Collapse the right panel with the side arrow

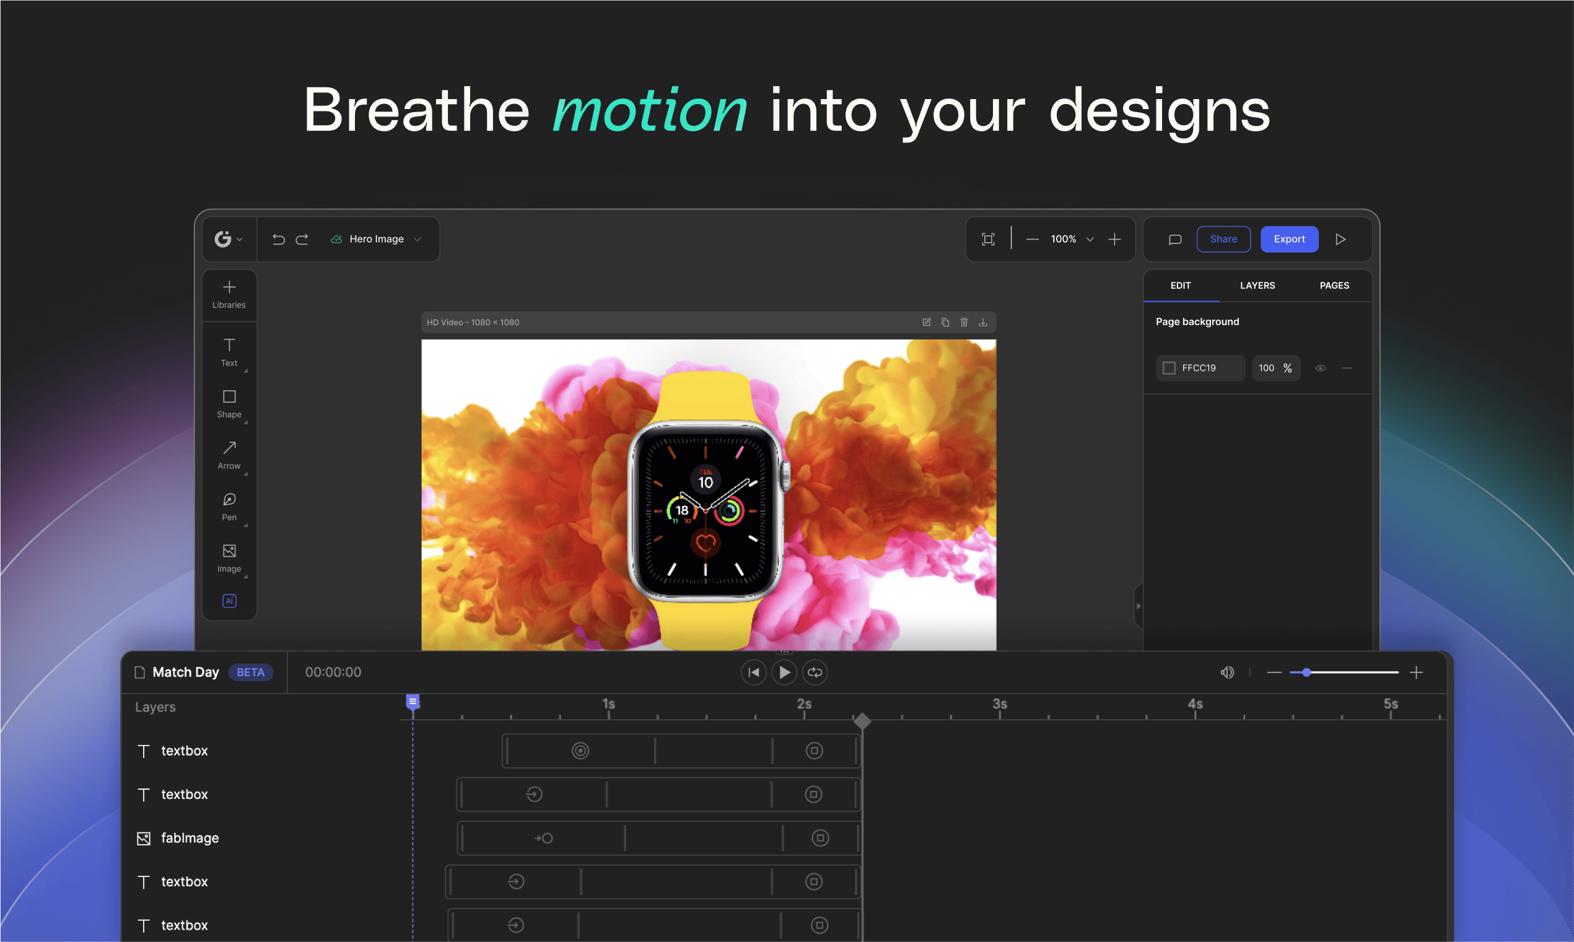[x=1139, y=606]
